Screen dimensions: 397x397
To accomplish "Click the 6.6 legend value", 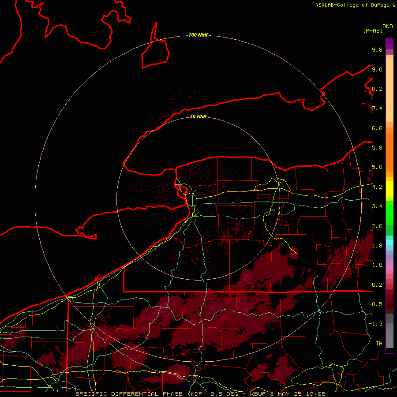I will (x=377, y=128).
